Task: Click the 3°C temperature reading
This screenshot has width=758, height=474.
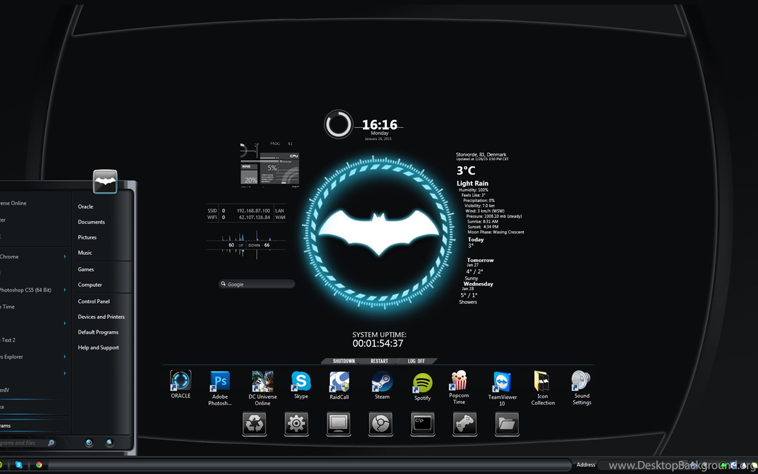Action: [466, 171]
